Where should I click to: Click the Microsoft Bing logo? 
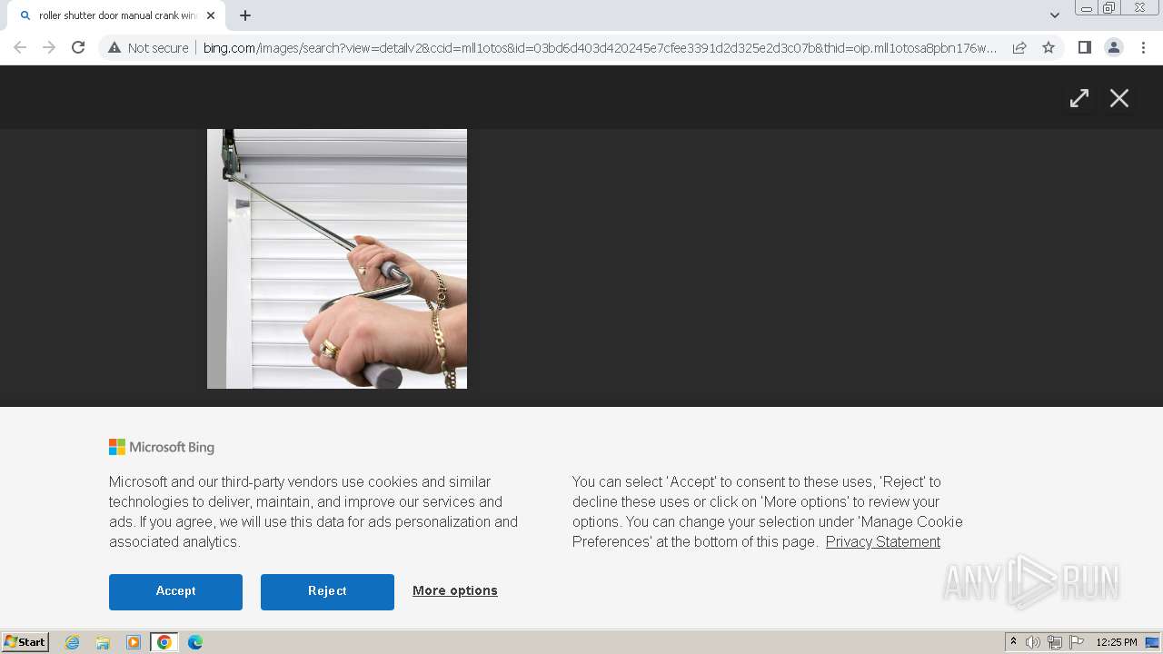(162, 447)
